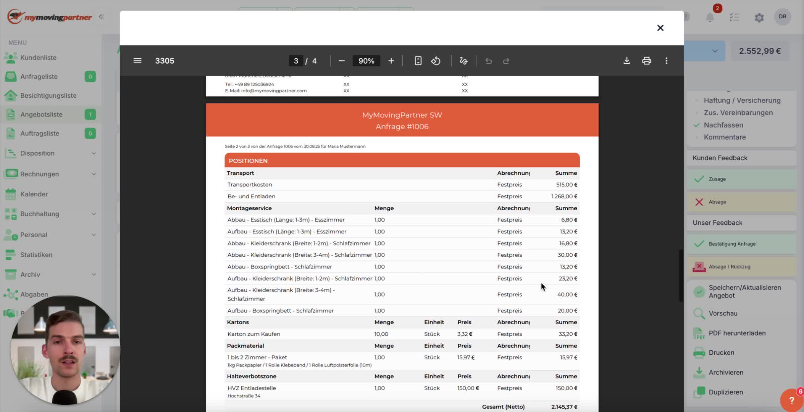Click the Speichern/Aktualisieren Angebot check icon
This screenshot has height=412, width=804.
point(699,292)
